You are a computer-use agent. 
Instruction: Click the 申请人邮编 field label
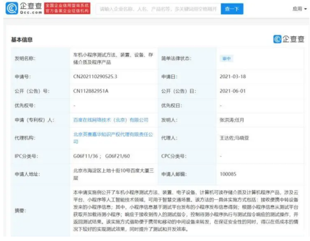click(x=174, y=174)
